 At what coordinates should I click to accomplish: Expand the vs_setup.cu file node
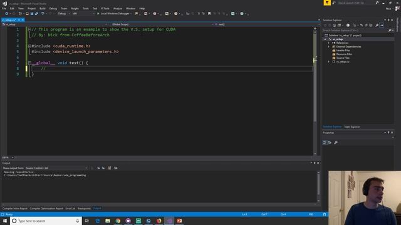point(328,61)
